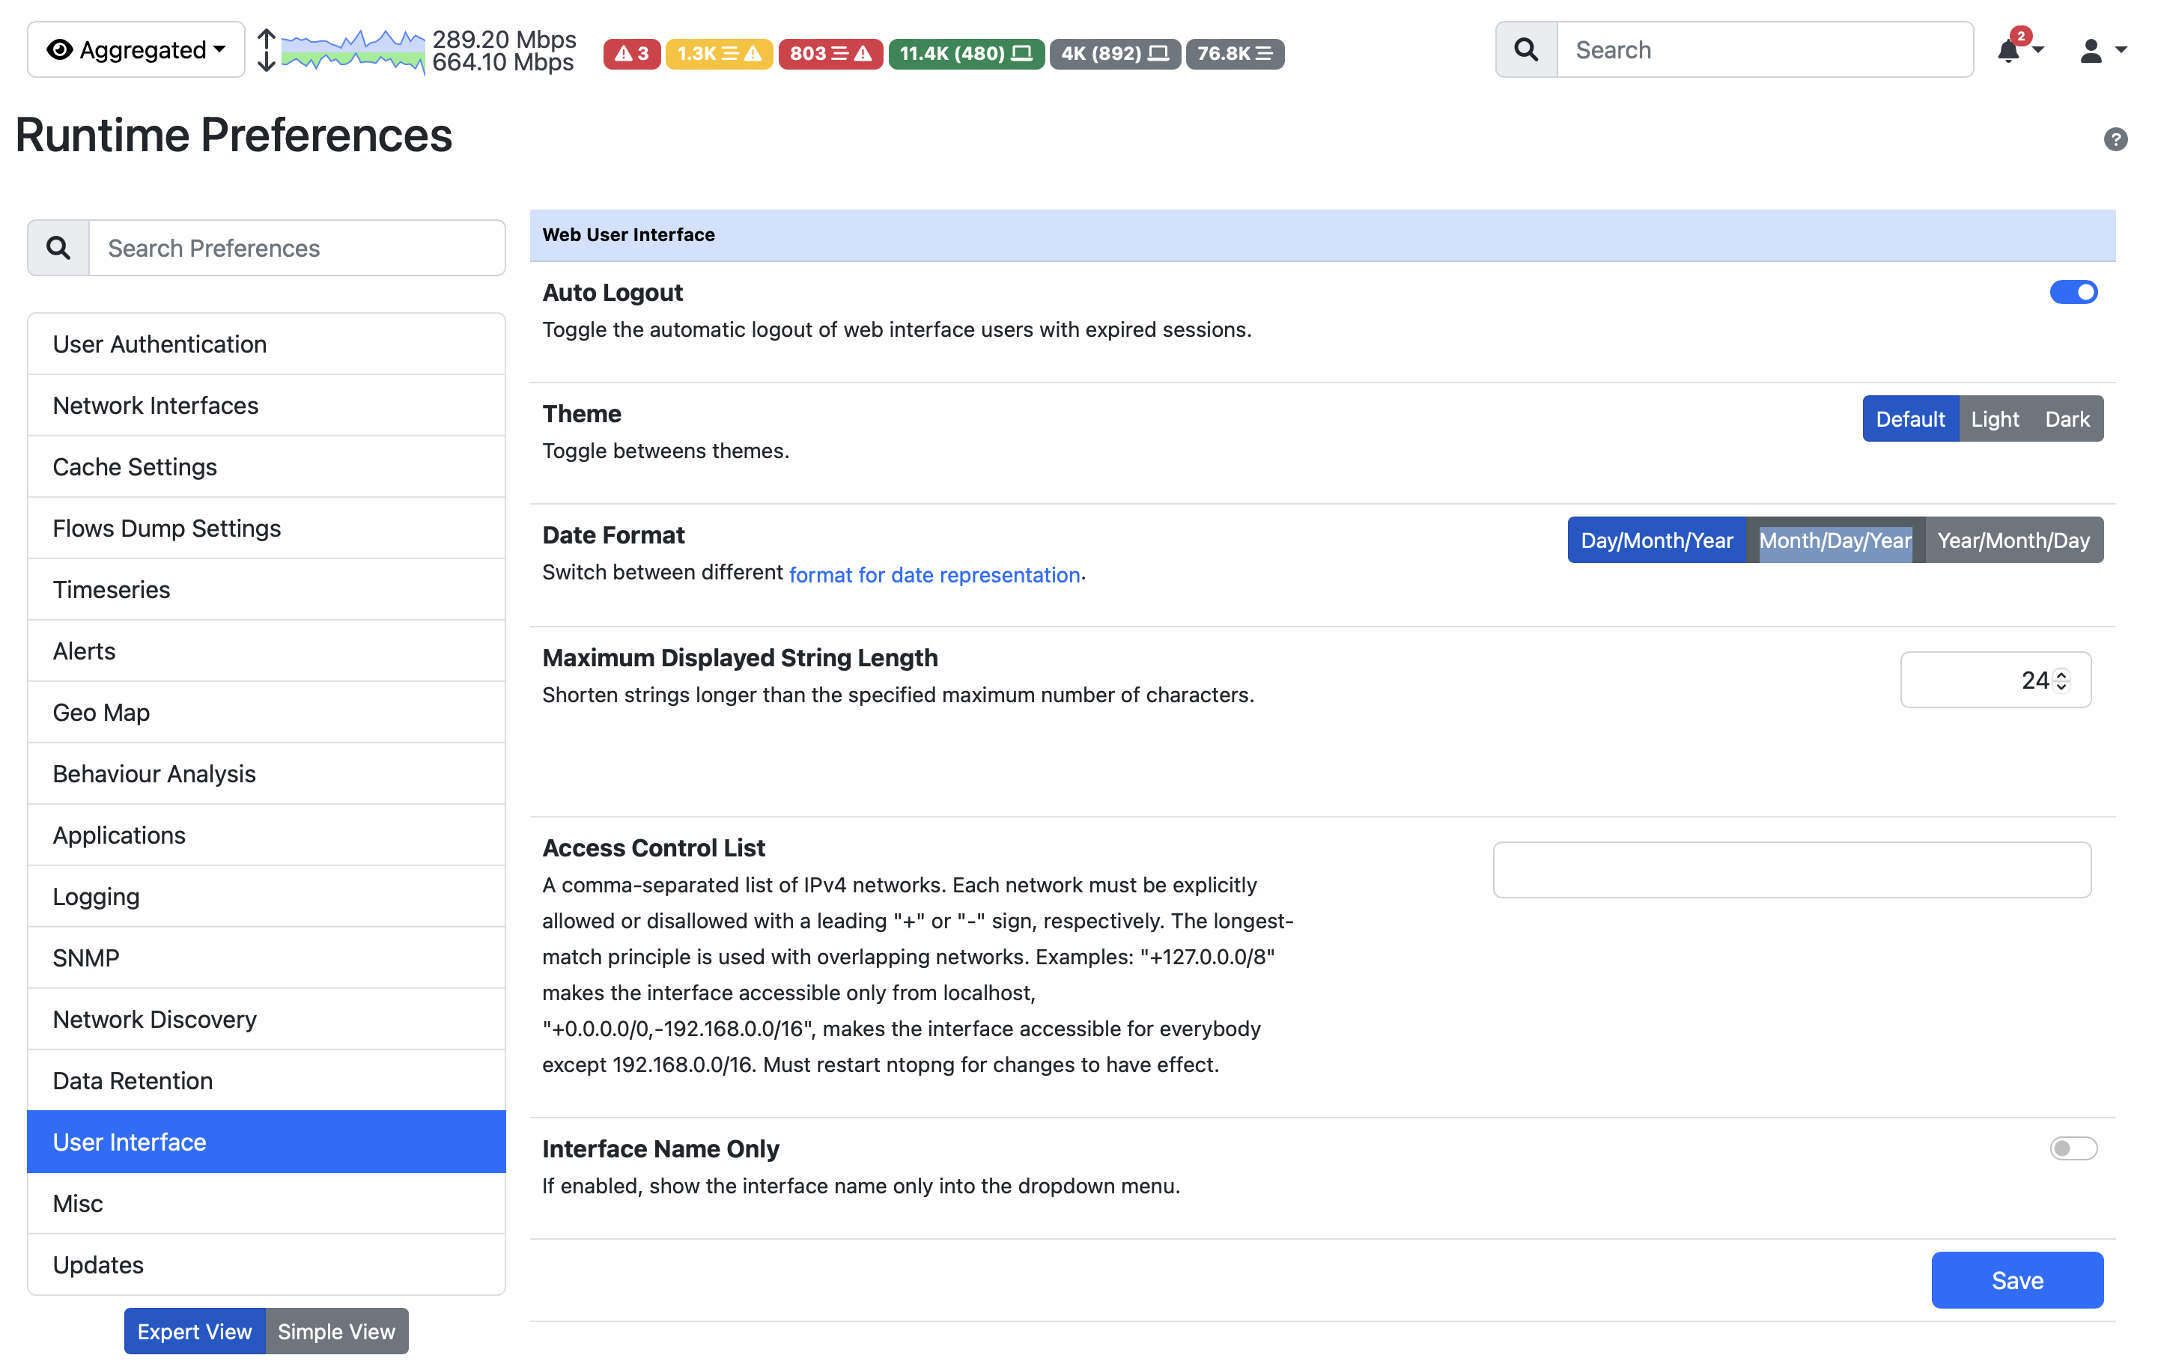Open the help question mark icon
Screen dimensions: 2161x1361
coord(2116,139)
